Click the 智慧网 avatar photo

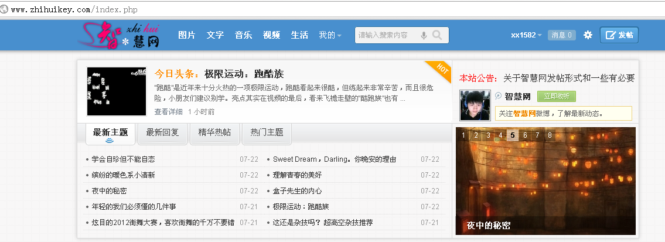475,105
